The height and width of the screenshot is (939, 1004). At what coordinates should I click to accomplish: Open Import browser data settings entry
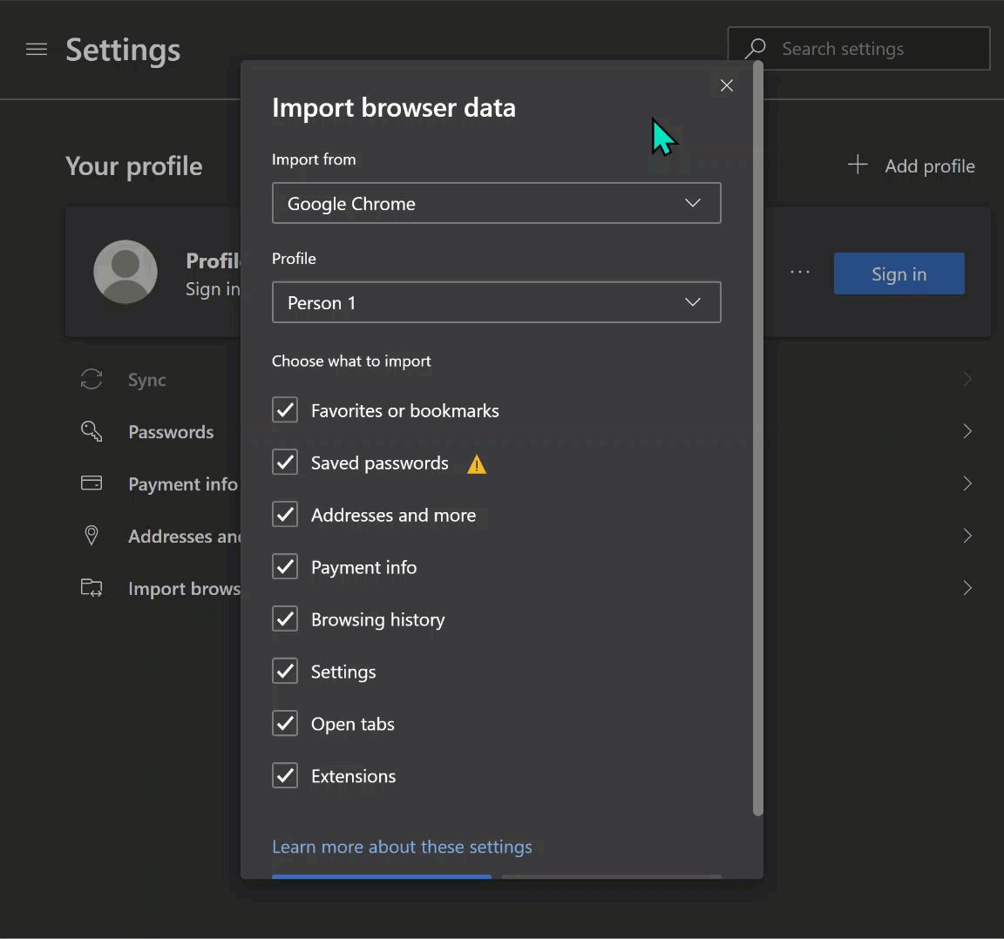185,588
